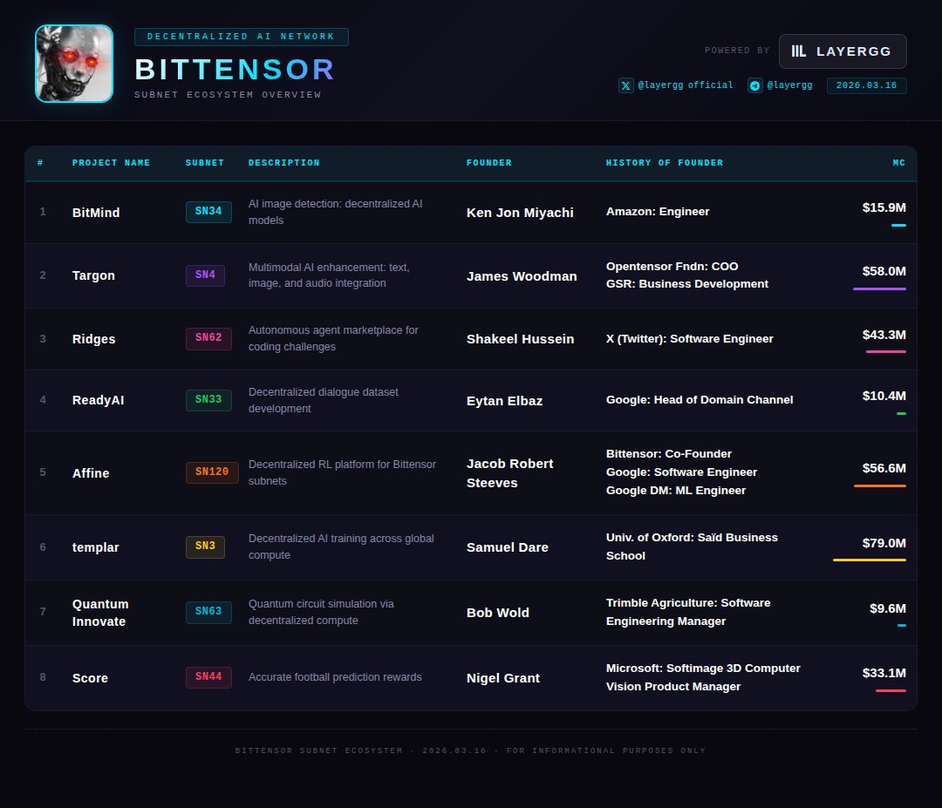The width and height of the screenshot is (942, 808).
Task: Click 'Bittensor: Co-Founder' history text
Action: click(669, 454)
